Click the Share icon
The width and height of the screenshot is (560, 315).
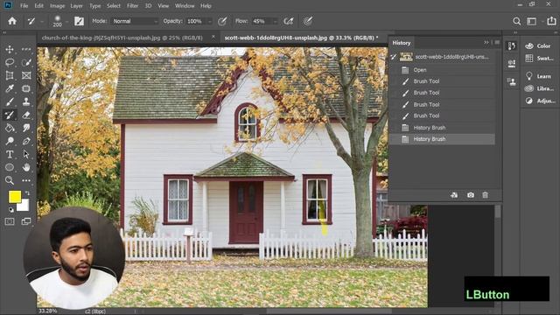coord(551,21)
